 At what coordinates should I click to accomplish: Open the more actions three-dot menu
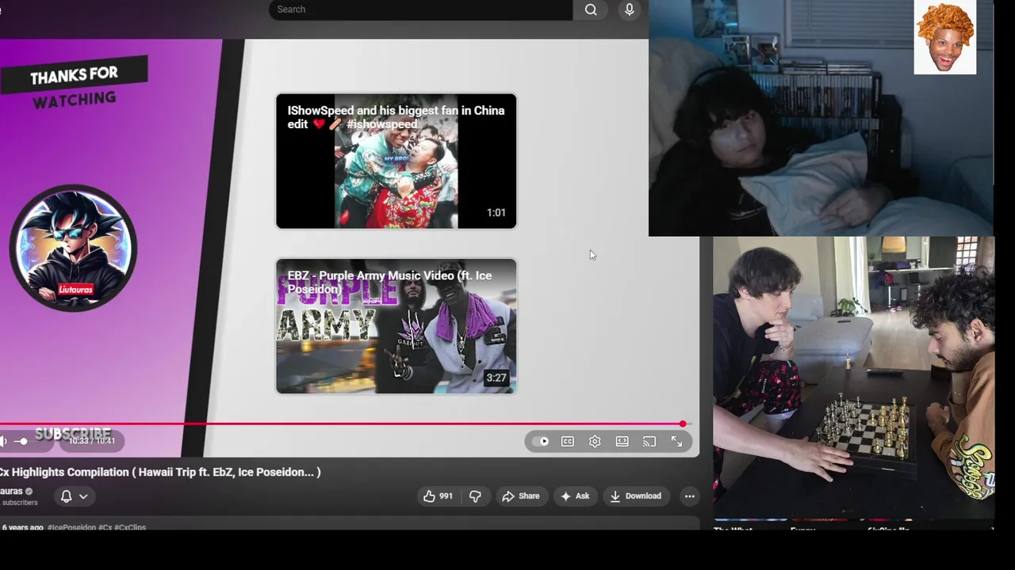pos(690,496)
